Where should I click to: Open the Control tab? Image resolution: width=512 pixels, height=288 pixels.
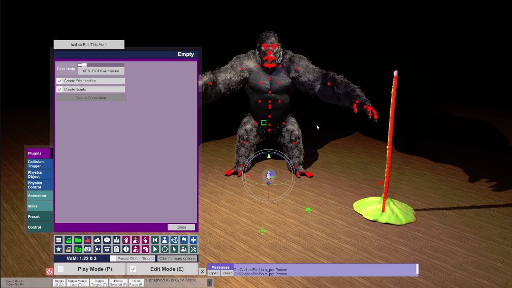(40, 227)
